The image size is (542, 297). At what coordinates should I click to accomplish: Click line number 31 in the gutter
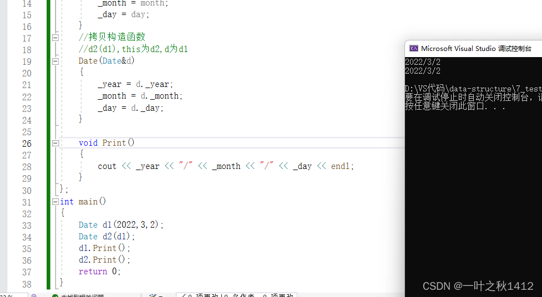pos(27,202)
